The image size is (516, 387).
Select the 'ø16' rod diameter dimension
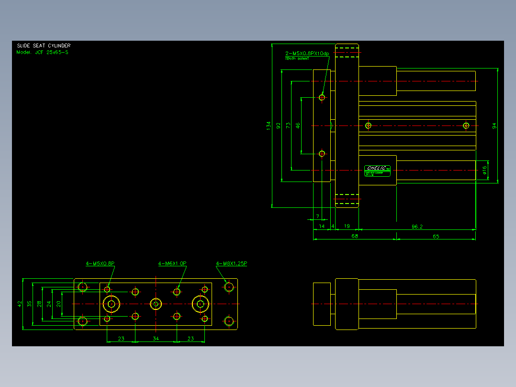[484, 170]
